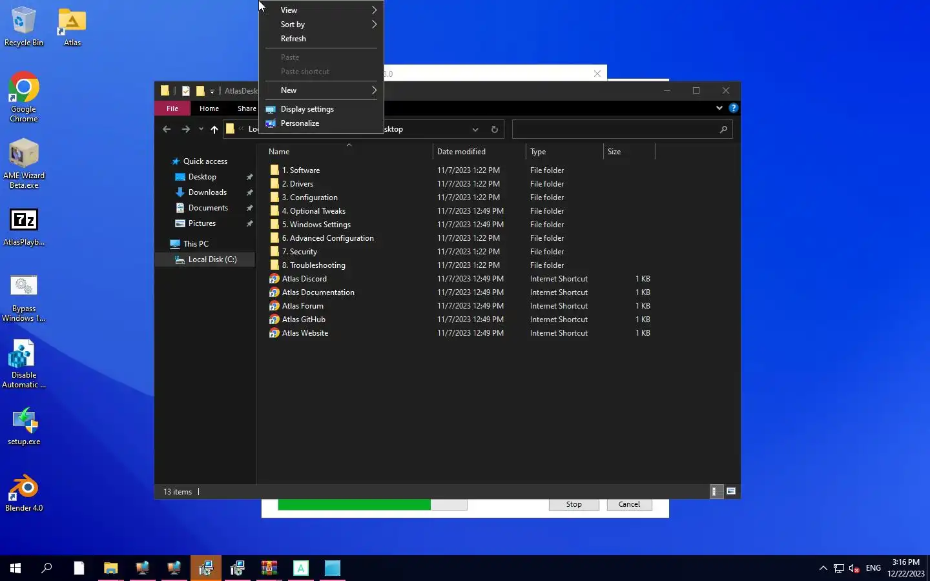
Task: Select the AtlasPlaybook 7z desktop file
Action: tap(23, 227)
